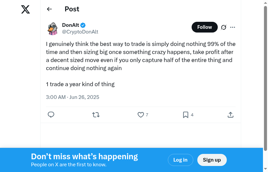Screen dimensions: 268x172
Task: Reply to the post via comment icon
Action: (51, 115)
